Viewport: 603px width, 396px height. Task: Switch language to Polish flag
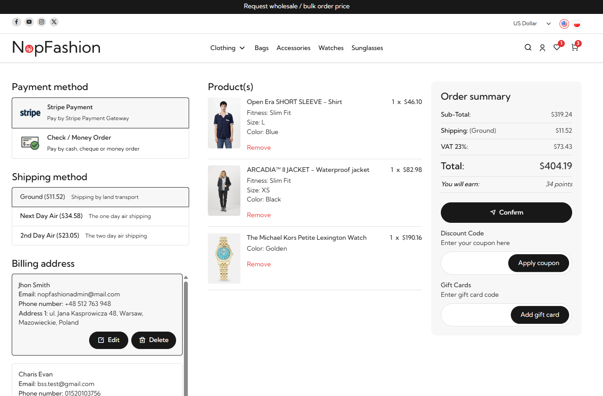[577, 24]
